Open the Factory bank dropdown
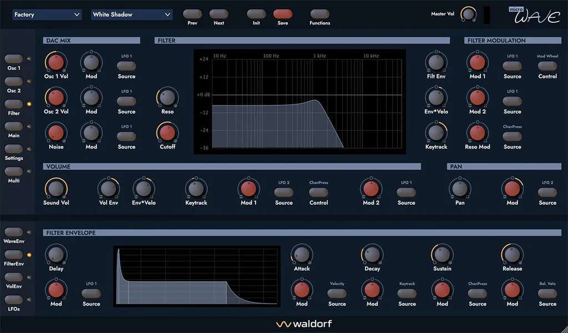 [x=47, y=14]
